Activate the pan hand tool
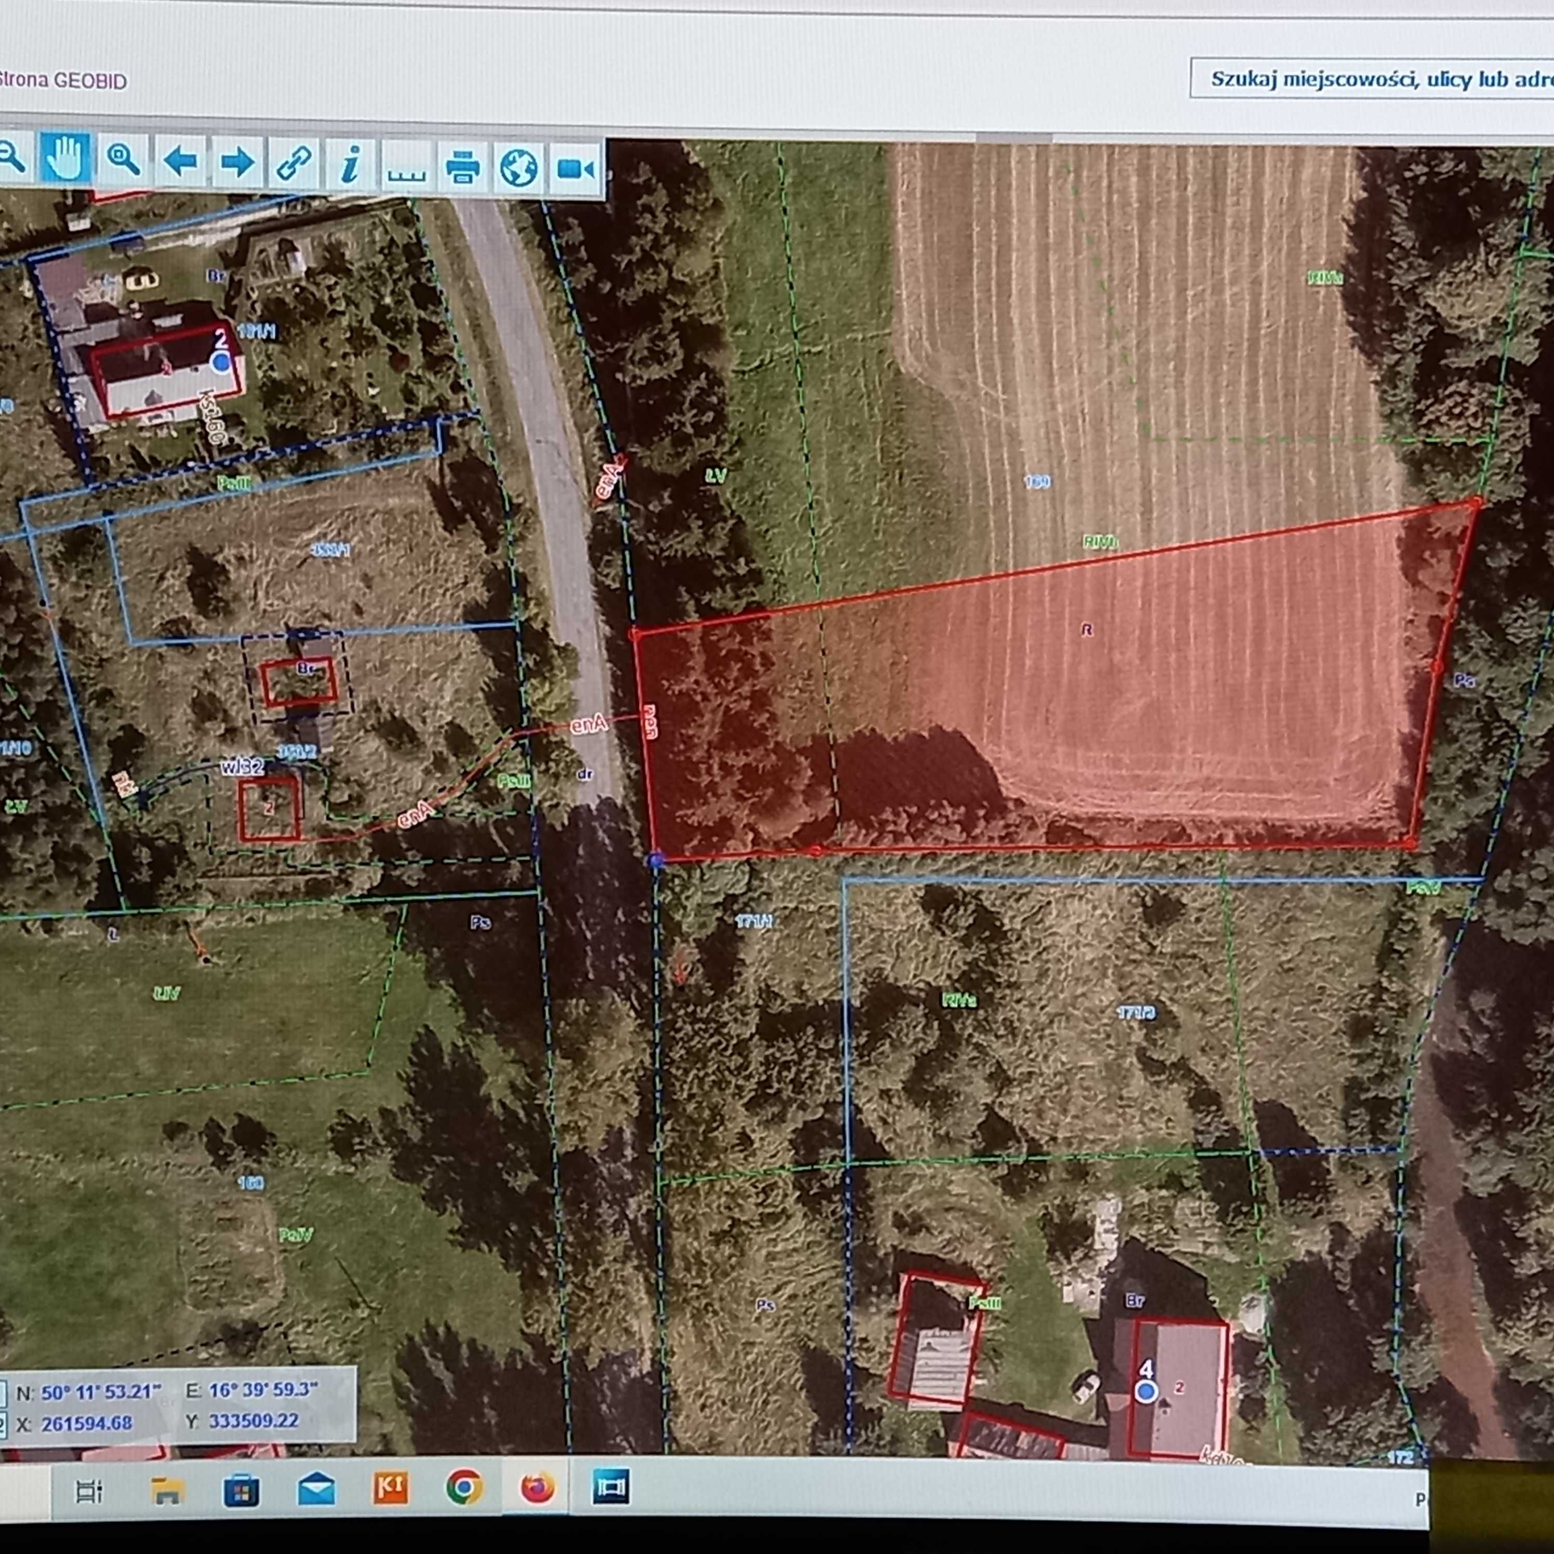The width and height of the screenshot is (1554, 1554). [x=66, y=158]
